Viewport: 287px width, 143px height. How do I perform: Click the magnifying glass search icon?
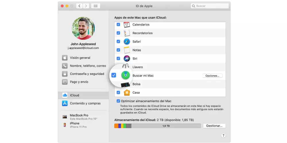click(193, 6)
